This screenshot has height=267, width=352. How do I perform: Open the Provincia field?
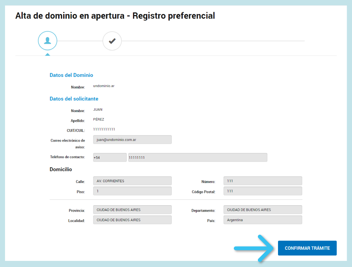point(132,210)
